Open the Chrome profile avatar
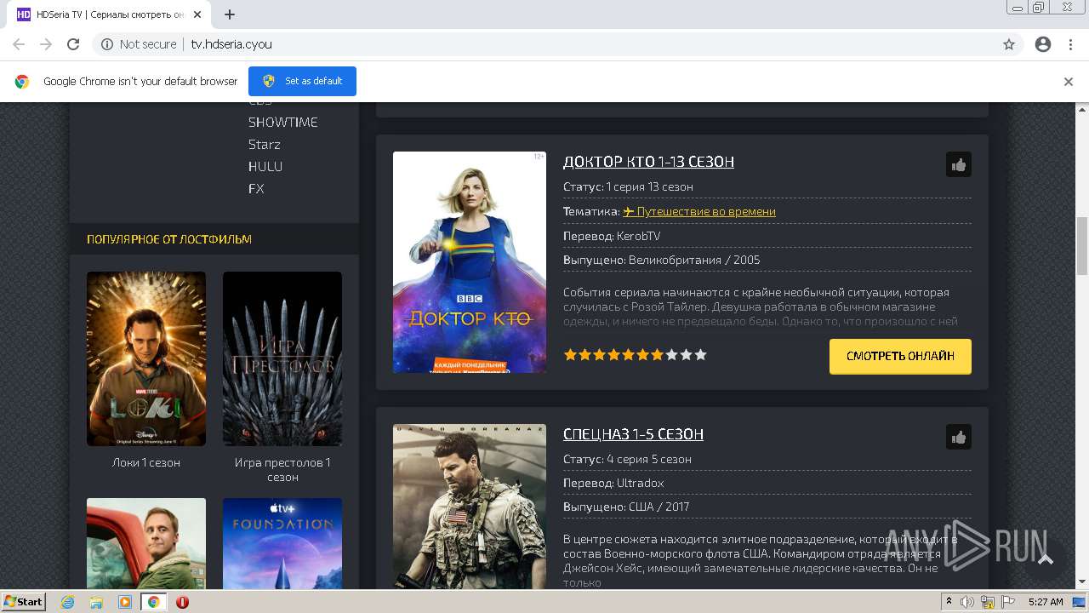The height and width of the screenshot is (613, 1089). (x=1043, y=44)
